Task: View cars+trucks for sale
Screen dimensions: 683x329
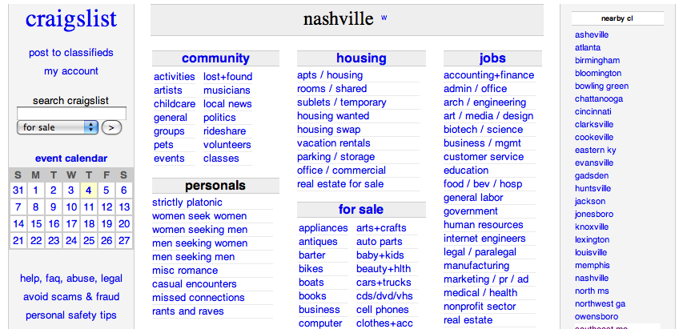Action: (x=384, y=283)
